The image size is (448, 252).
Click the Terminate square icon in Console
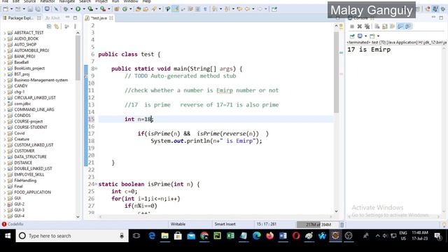[x=352, y=27]
